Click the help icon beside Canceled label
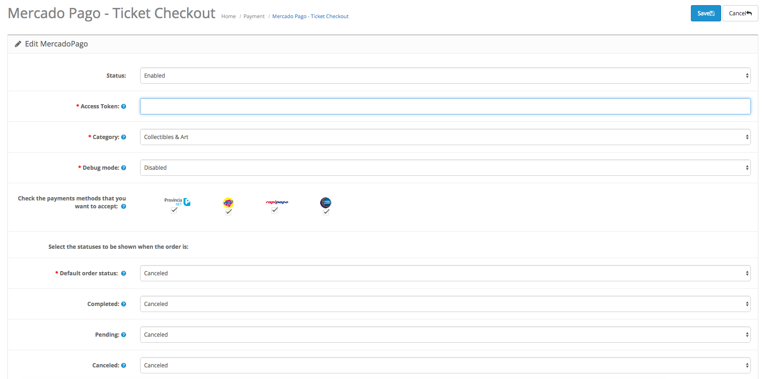The image size is (763, 379). coord(124,366)
